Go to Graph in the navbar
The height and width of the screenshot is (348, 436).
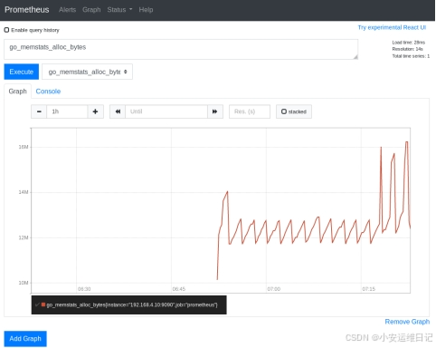[x=91, y=10]
